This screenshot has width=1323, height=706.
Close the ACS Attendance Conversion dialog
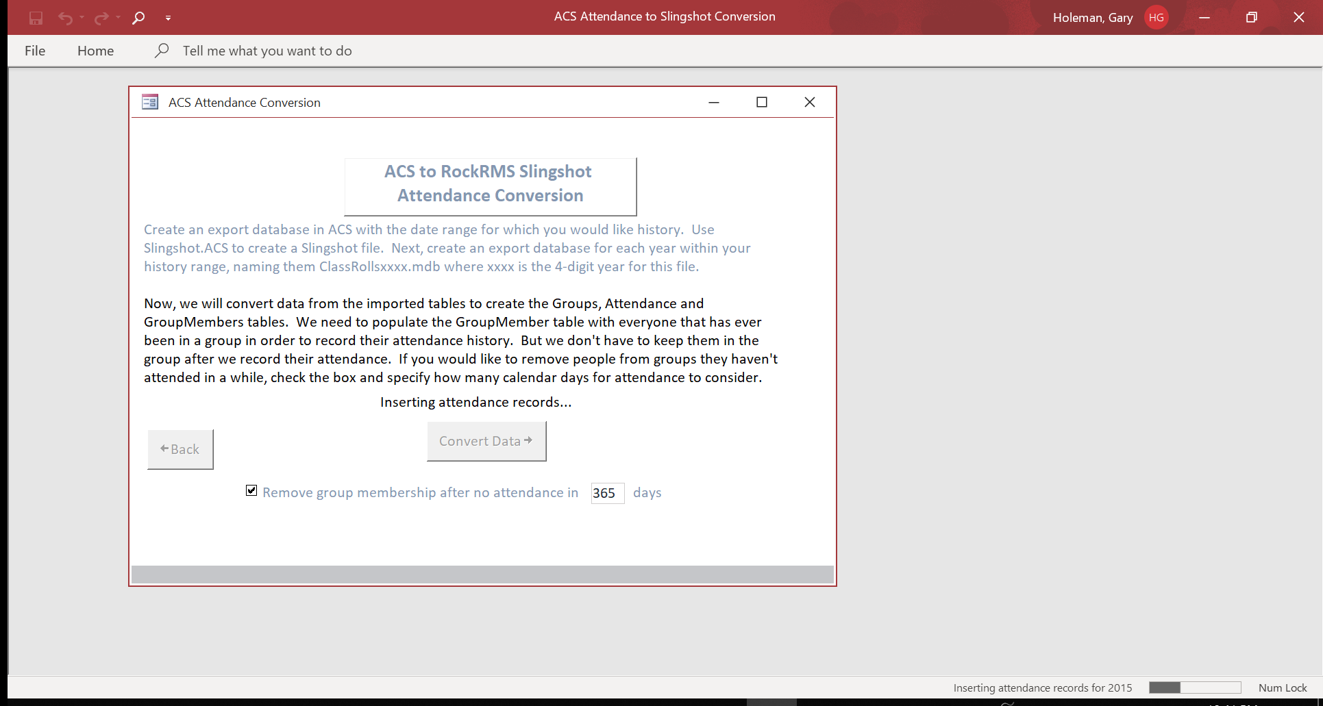pyautogui.click(x=810, y=102)
